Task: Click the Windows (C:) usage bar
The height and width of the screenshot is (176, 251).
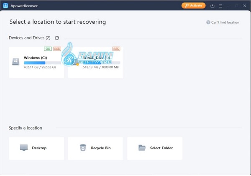Action: click(42, 63)
